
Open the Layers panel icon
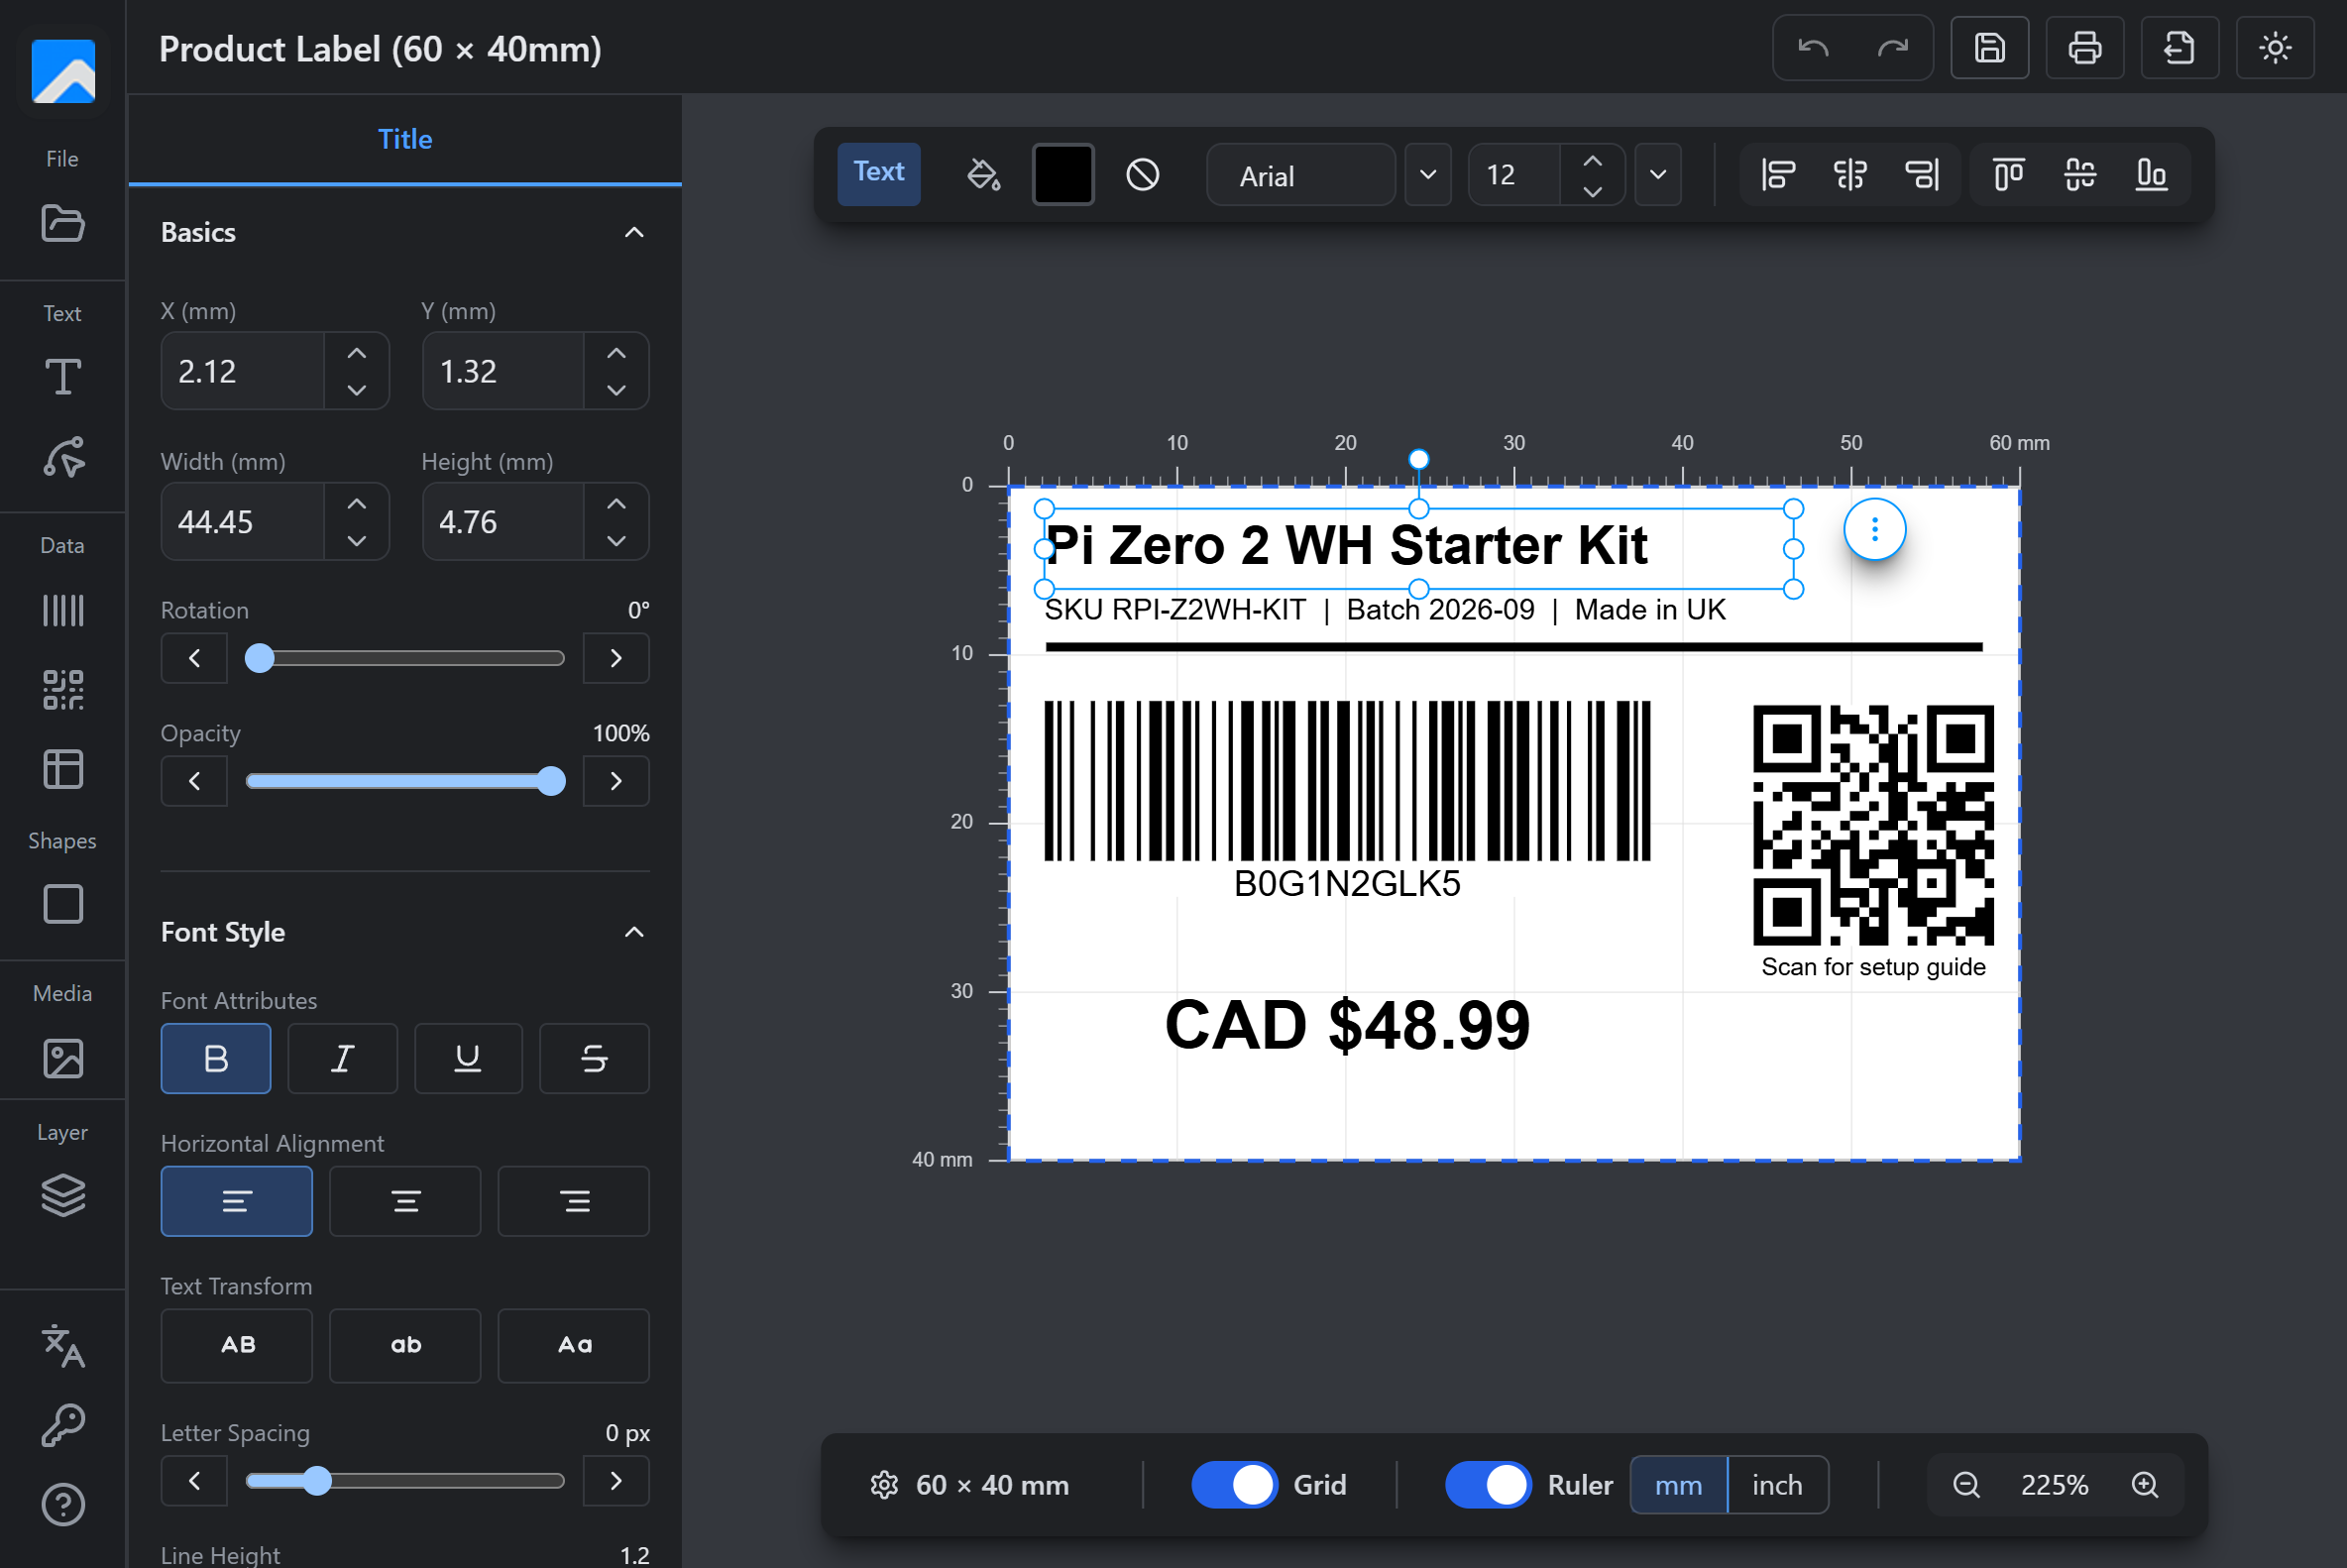coord(62,1195)
